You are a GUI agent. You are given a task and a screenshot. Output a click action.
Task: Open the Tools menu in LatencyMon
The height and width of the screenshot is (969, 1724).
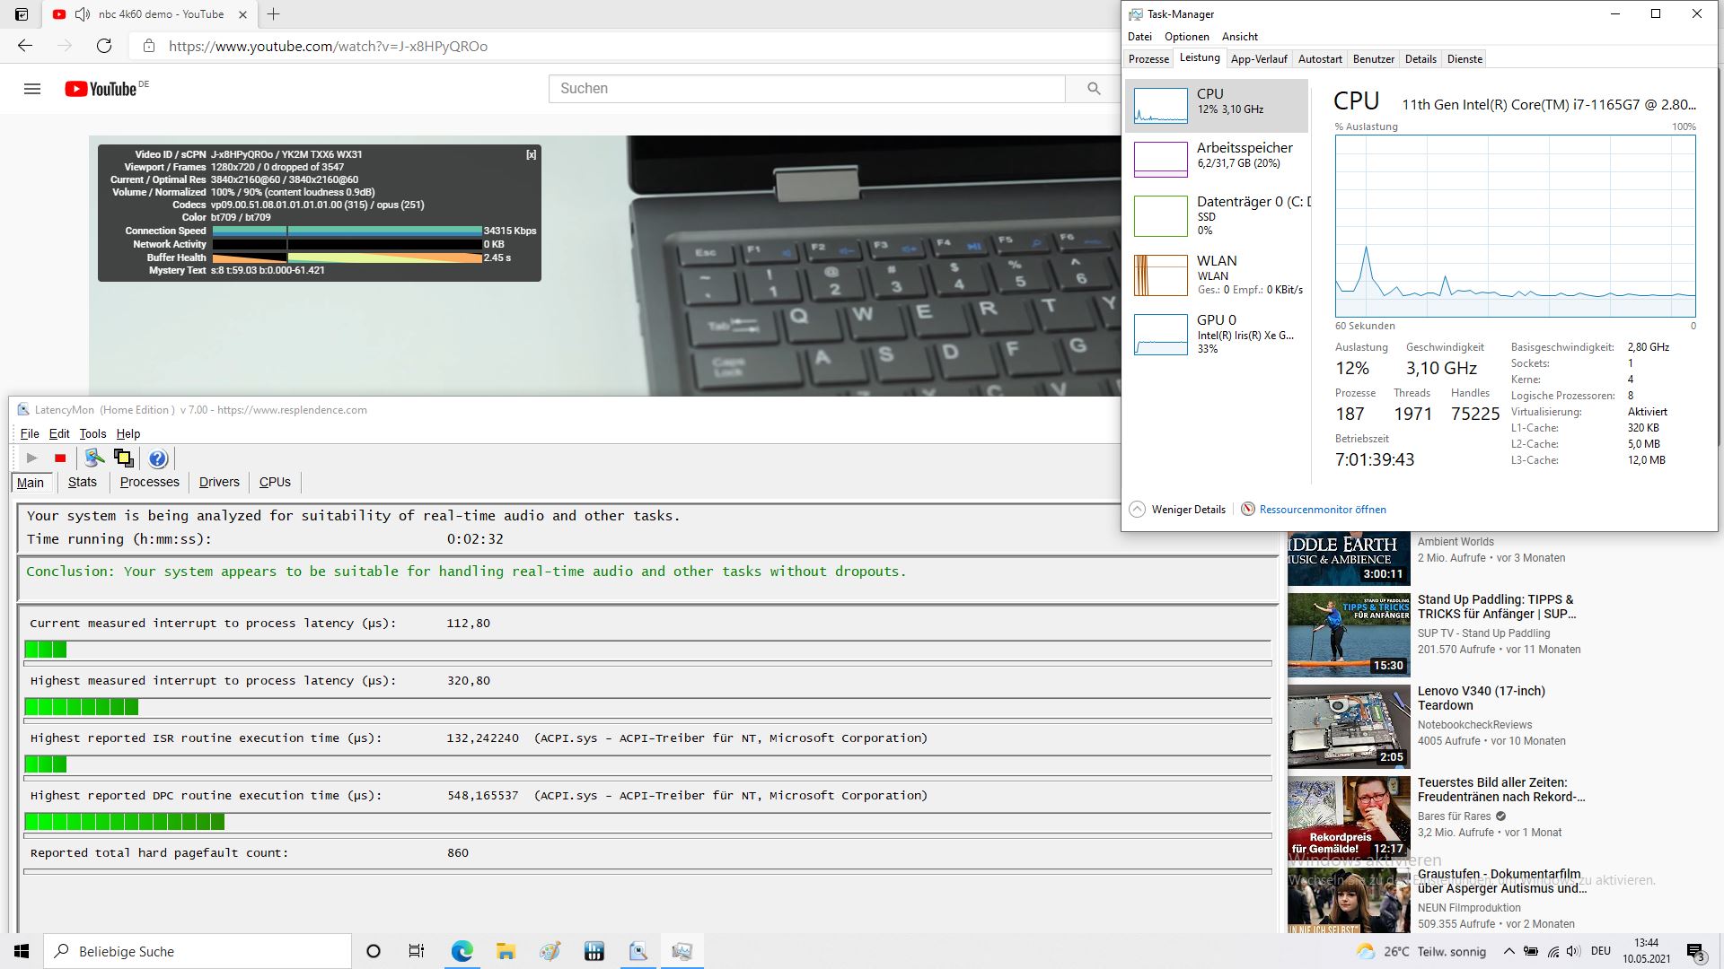92,434
